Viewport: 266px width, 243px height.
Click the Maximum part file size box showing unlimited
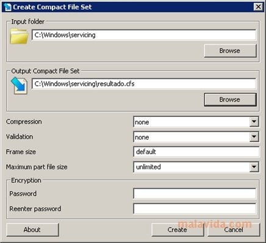(196, 167)
